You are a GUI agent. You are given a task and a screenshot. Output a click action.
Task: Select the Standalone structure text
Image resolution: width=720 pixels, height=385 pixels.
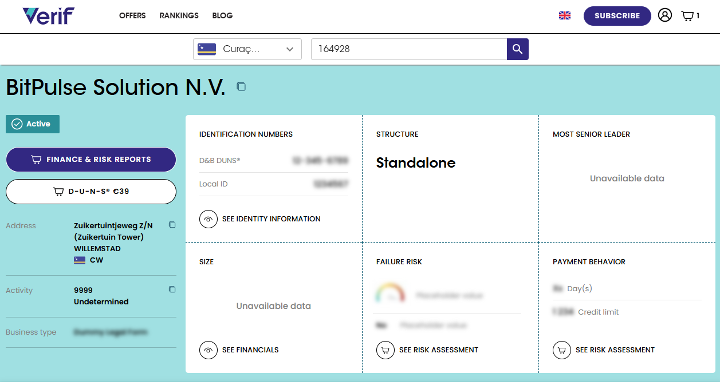click(x=416, y=163)
